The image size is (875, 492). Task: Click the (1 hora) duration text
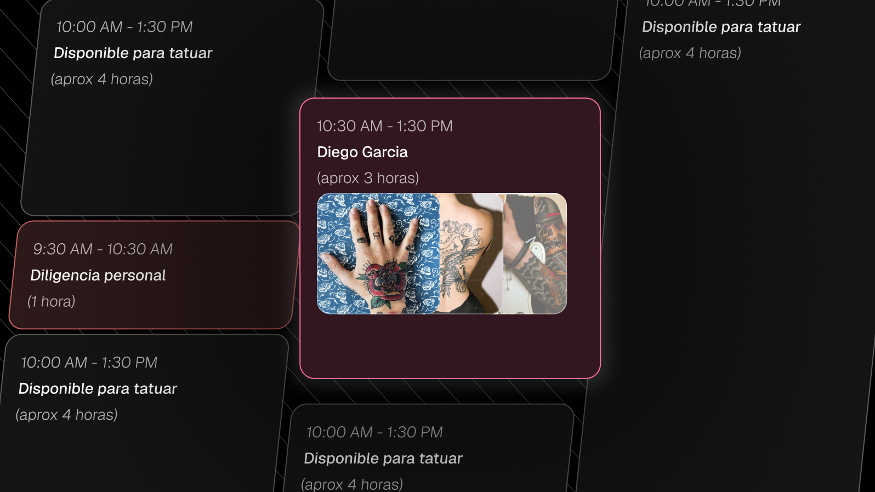(x=52, y=302)
